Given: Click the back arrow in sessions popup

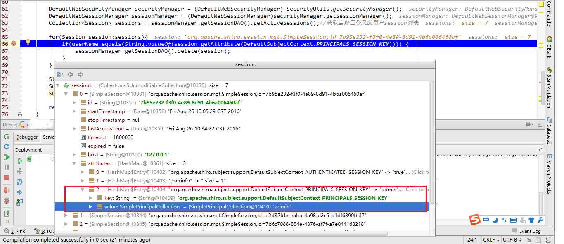Looking at the screenshot, I should point(70,74).
